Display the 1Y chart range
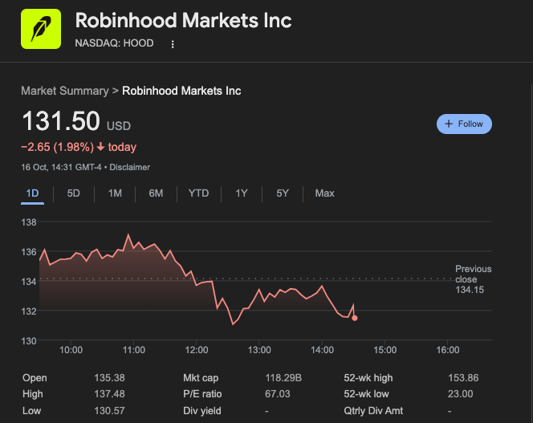Viewport: 533px width, 423px height. tap(242, 193)
